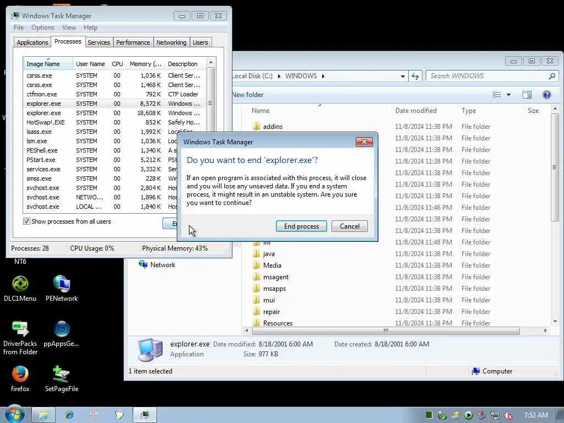Viewport: 564px width, 423px height.
Task: Click Cancel in the end process dialog
Action: 350,226
